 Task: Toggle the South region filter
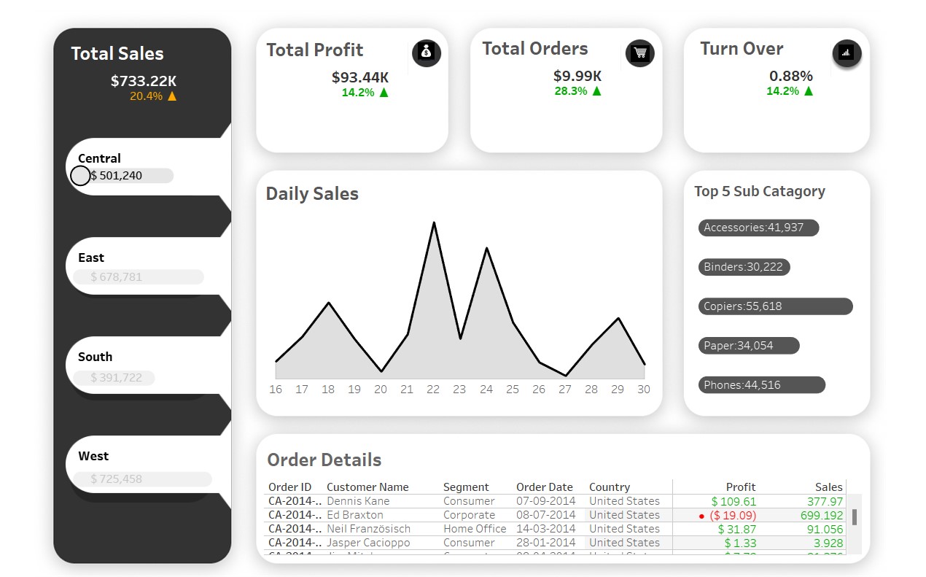[113, 377]
